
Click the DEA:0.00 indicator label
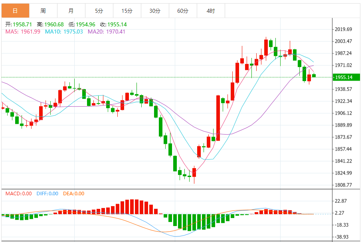74,194
